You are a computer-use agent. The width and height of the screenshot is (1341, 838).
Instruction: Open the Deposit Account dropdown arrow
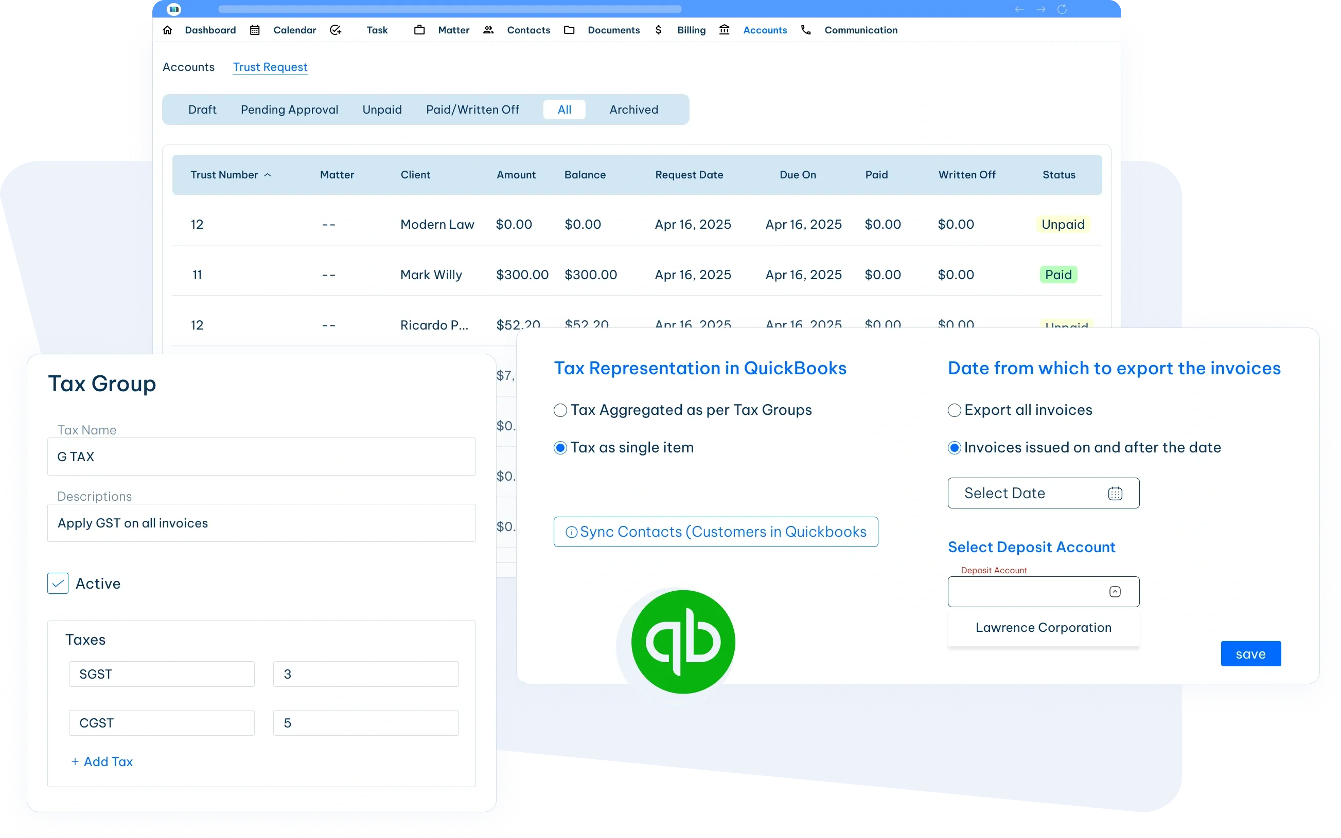pos(1115,592)
